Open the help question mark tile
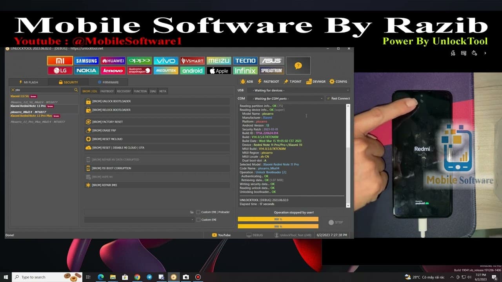502x282 pixels. click(x=298, y=66)
